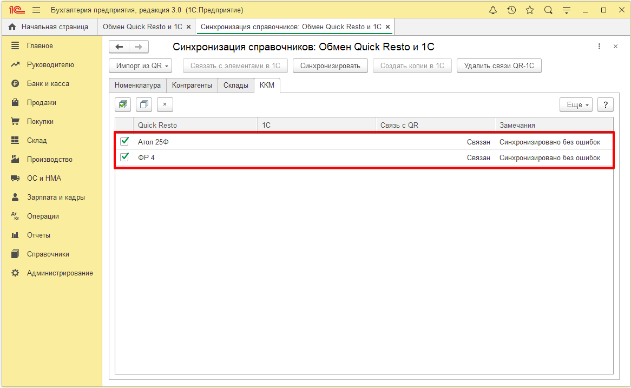Click Связать с элементами в 1С button
This screenshot has width=631, height=388.
coord(235,65)
